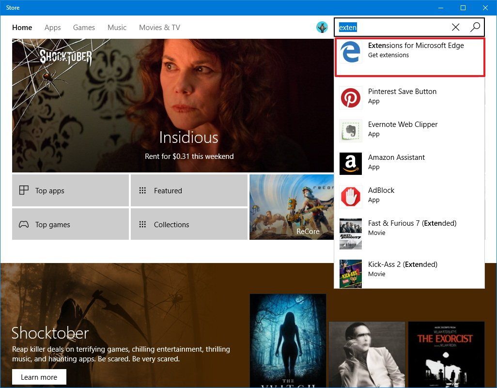
Task: Clear the search box with the X icon
Action: click(455, 27)
